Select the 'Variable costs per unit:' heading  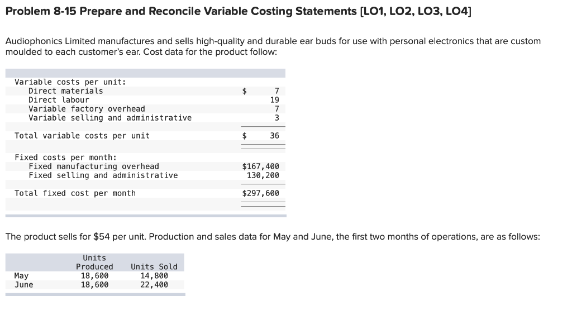70,82
